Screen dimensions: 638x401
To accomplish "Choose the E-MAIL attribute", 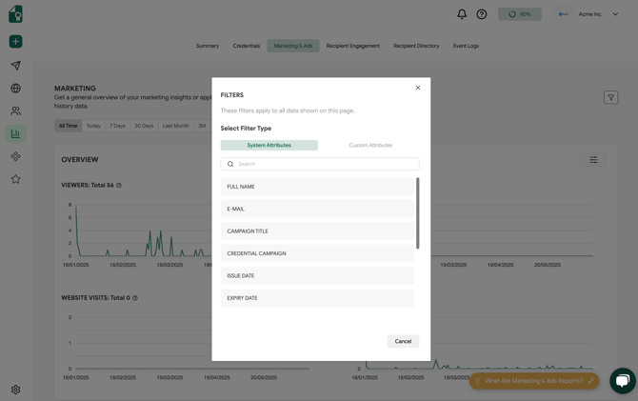I will [x=317, y=209].
